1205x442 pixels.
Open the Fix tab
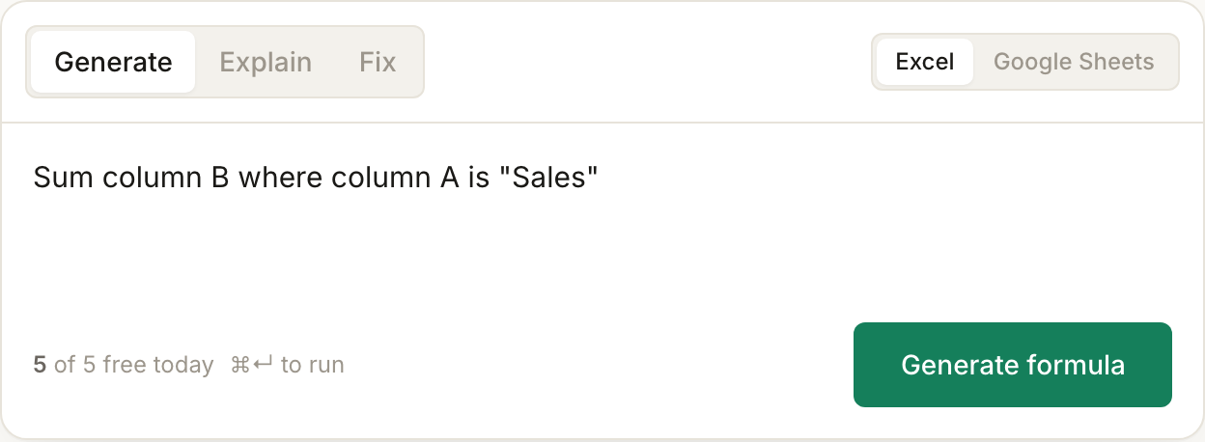coord(378,63)
